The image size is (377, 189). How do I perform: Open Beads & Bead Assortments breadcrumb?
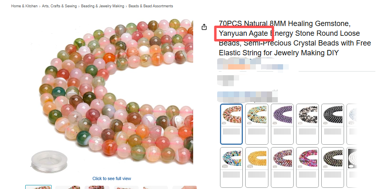(151, 6)
